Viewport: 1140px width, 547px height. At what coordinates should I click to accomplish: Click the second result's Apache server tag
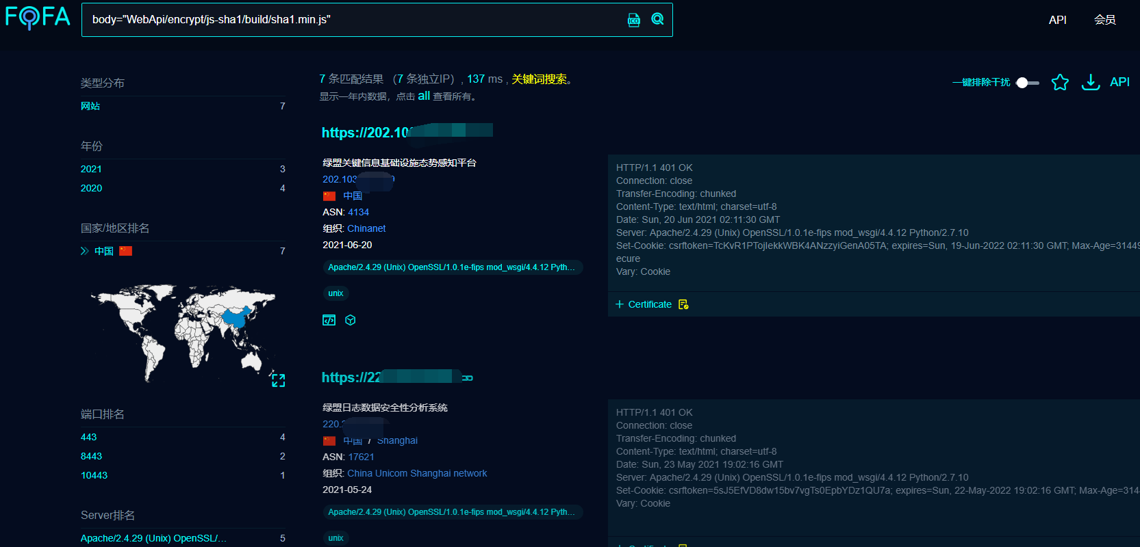[452, 512]
